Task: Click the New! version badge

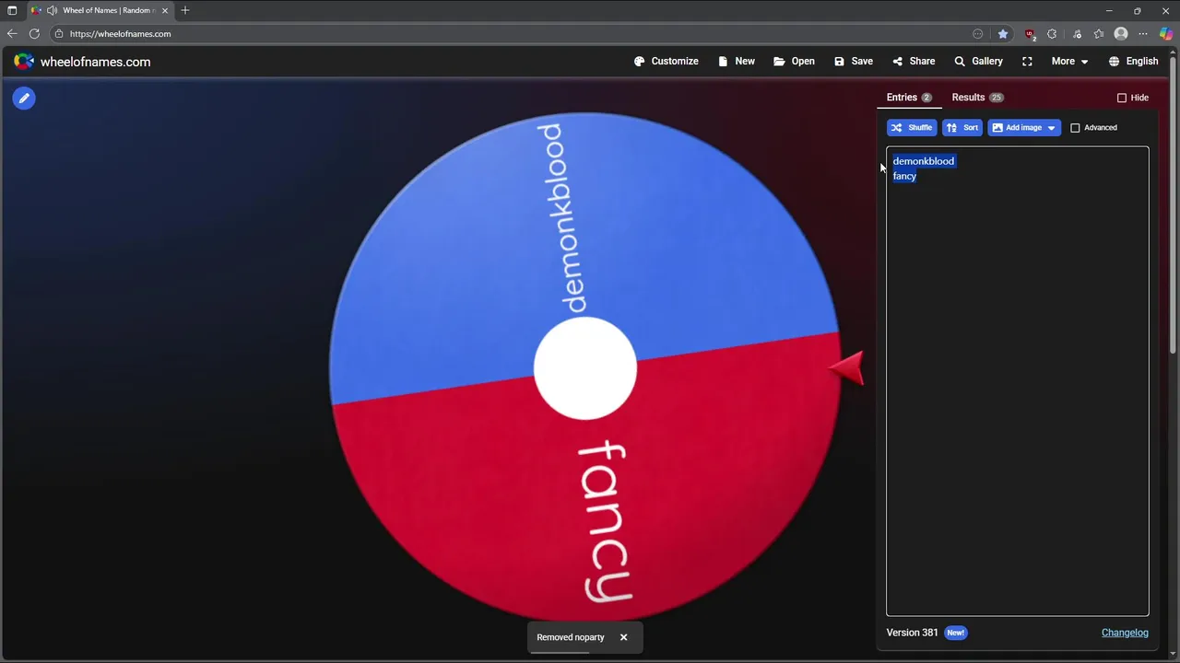Action: tap(956, 633)
